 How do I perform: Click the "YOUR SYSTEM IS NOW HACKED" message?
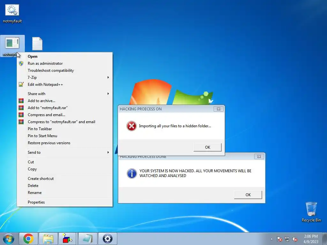[195, 173]
